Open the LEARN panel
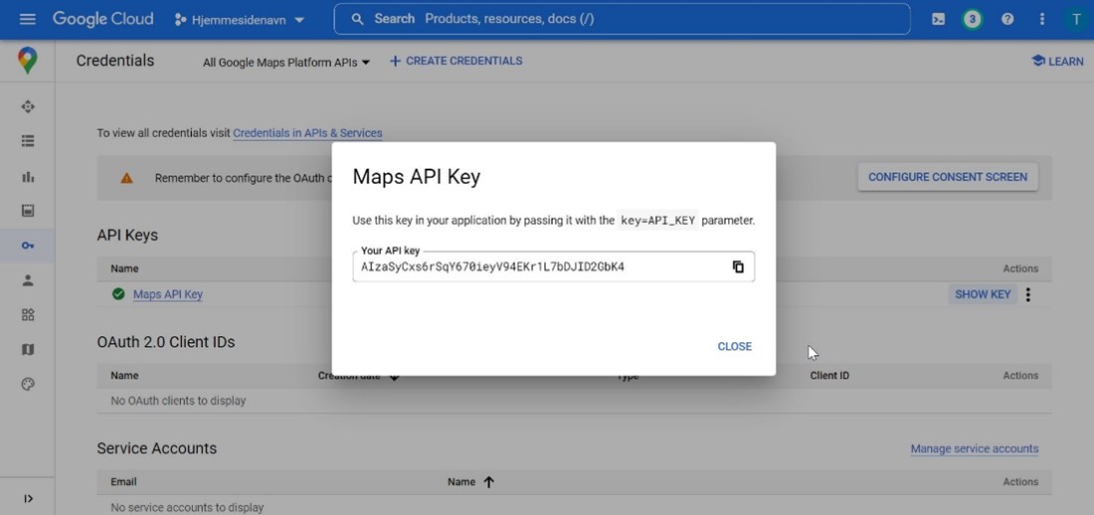This screenshot has height=515, width=1094. [1057, 62]
